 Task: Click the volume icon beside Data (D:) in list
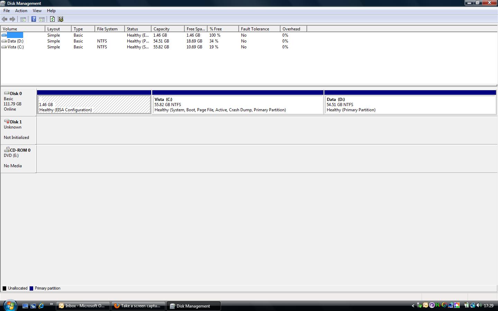click(x=4, y=41)
